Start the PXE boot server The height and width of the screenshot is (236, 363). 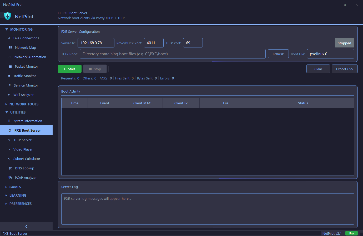point(69,69)
